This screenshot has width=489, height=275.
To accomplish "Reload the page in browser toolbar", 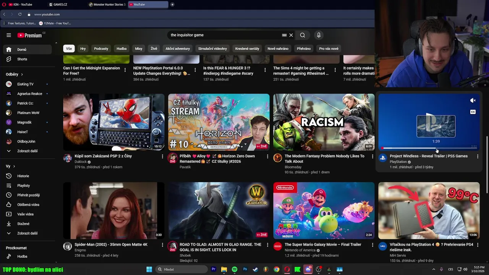I will tap(20, 15).
